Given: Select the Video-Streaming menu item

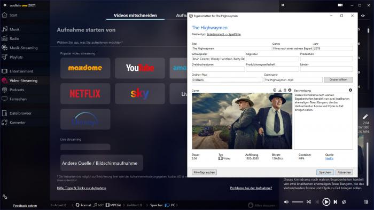Looking at the screenshot, I should tap(24, 80).
